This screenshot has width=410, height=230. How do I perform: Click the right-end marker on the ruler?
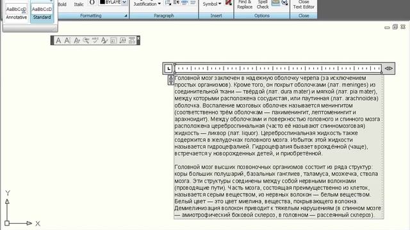382,71
